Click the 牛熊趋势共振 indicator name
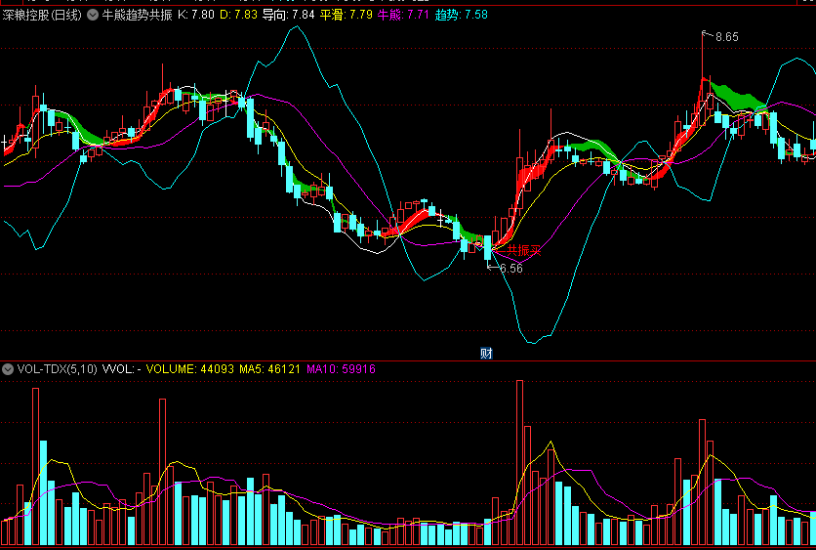 pyautogui.click(x=137, y=15)
